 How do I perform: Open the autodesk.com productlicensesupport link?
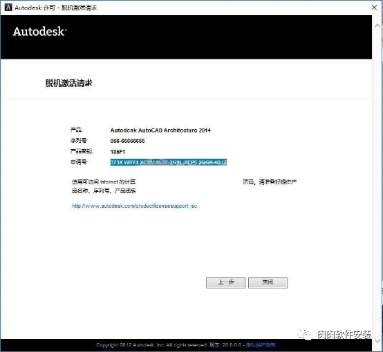click(x=134, y=206)
